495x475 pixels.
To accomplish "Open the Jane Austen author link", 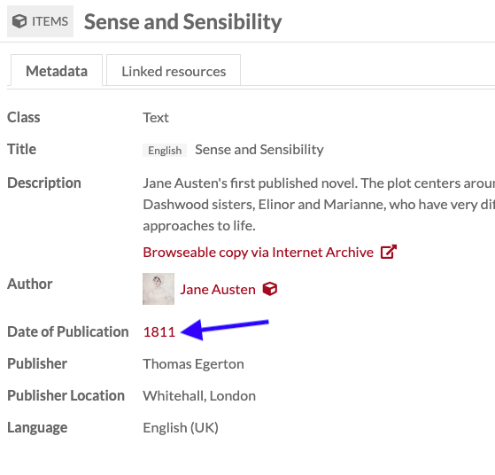I will point(218,290).
